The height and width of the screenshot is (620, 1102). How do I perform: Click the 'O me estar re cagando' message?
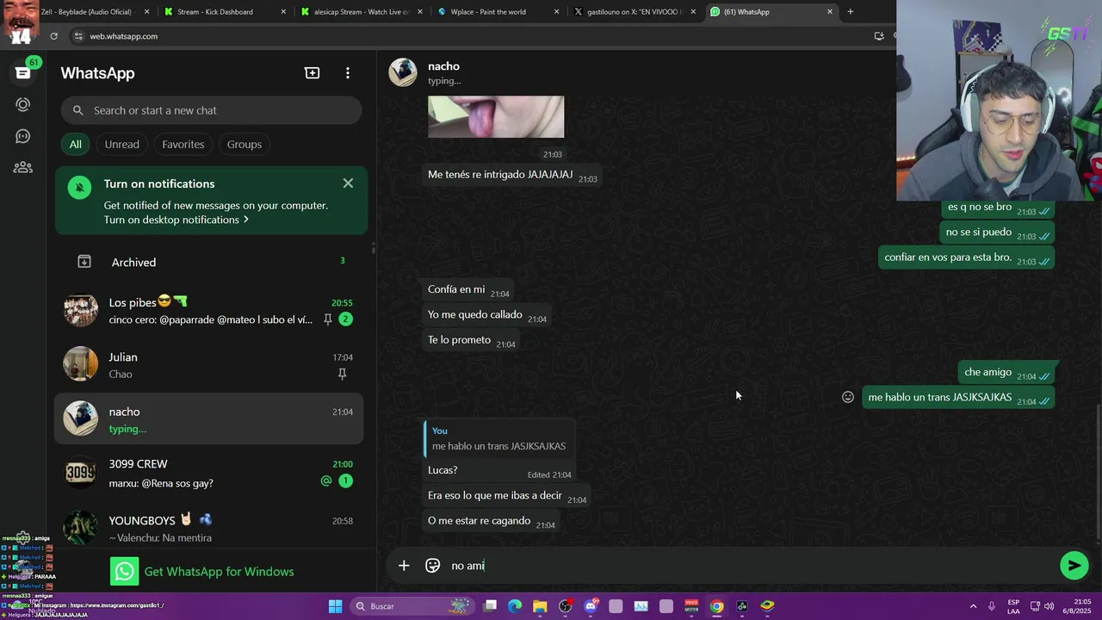pyautogui.click(x=492, y=521)
